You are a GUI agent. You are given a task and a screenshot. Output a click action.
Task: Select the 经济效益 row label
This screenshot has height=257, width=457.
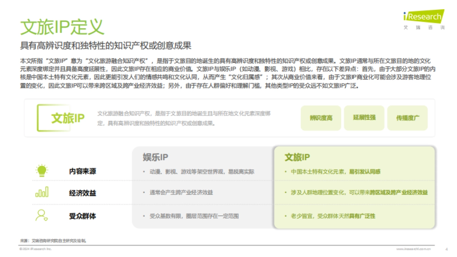82,193
